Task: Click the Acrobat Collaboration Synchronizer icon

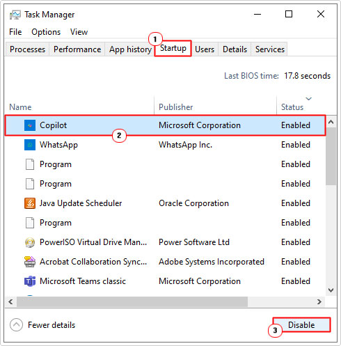Action: [30, 262]
